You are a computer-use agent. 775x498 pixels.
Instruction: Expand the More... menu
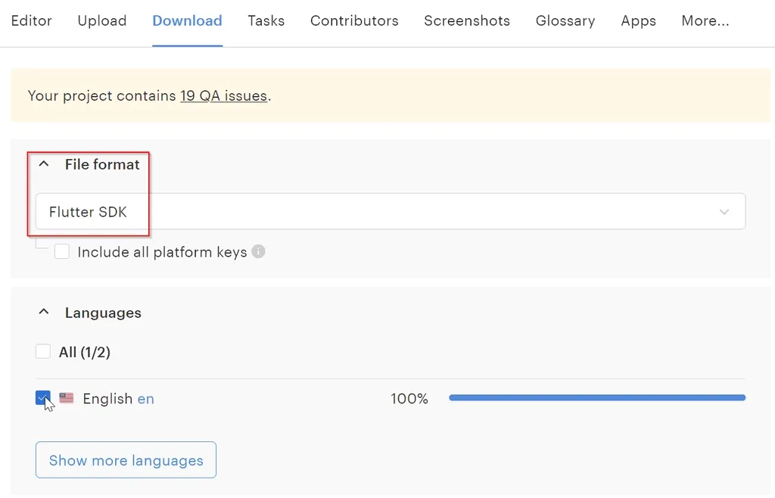(x=705, y=21)
